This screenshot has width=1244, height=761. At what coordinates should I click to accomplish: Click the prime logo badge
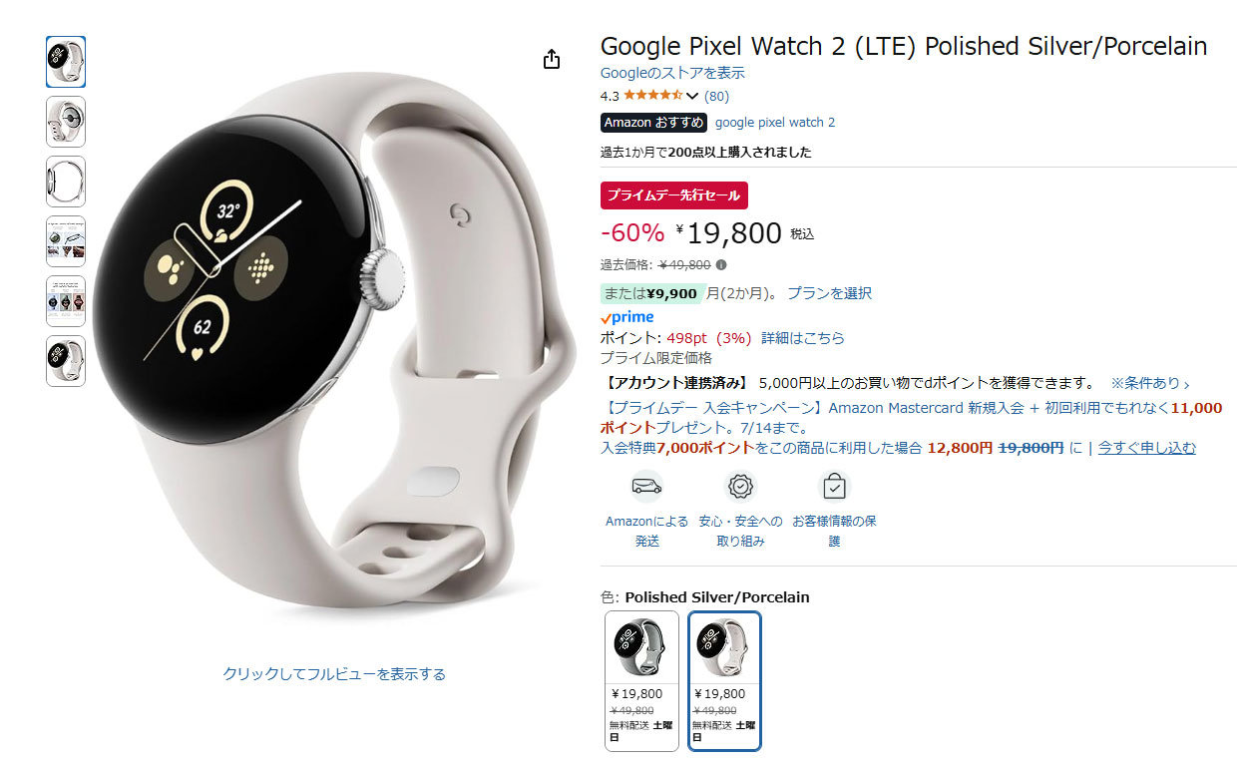coord(627,317)
